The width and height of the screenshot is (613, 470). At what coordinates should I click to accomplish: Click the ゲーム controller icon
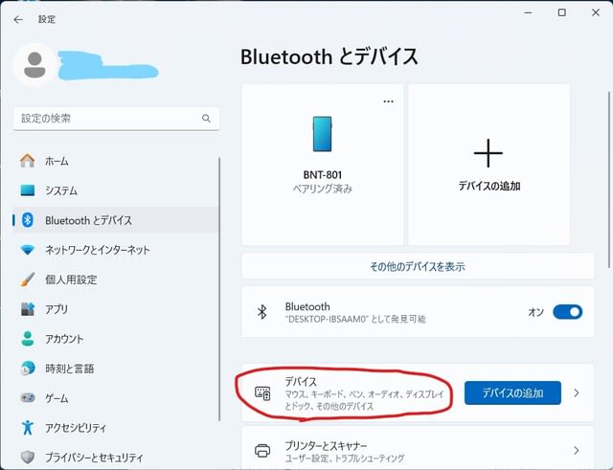click(28, 397)
